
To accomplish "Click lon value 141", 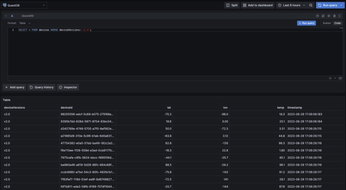I will tap(226, 179).
